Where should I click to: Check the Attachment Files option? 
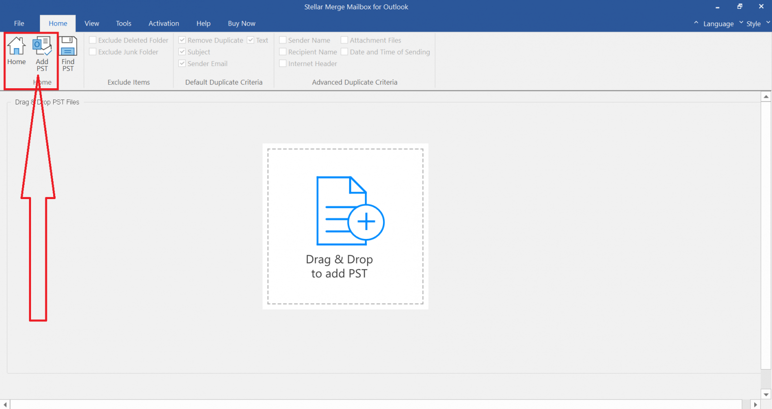345,40
